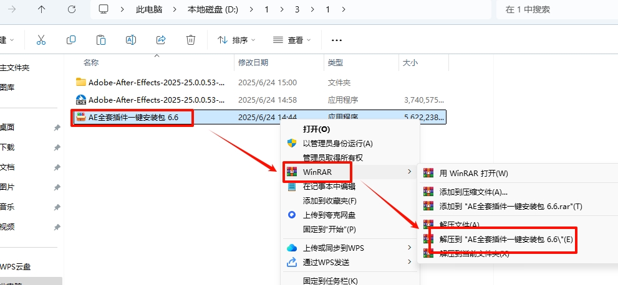Click chevron after 此电脑 in address bar

click(x=175, y=9)
